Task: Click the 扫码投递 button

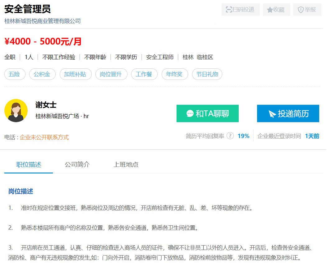Action: click(x=241, y=10)
